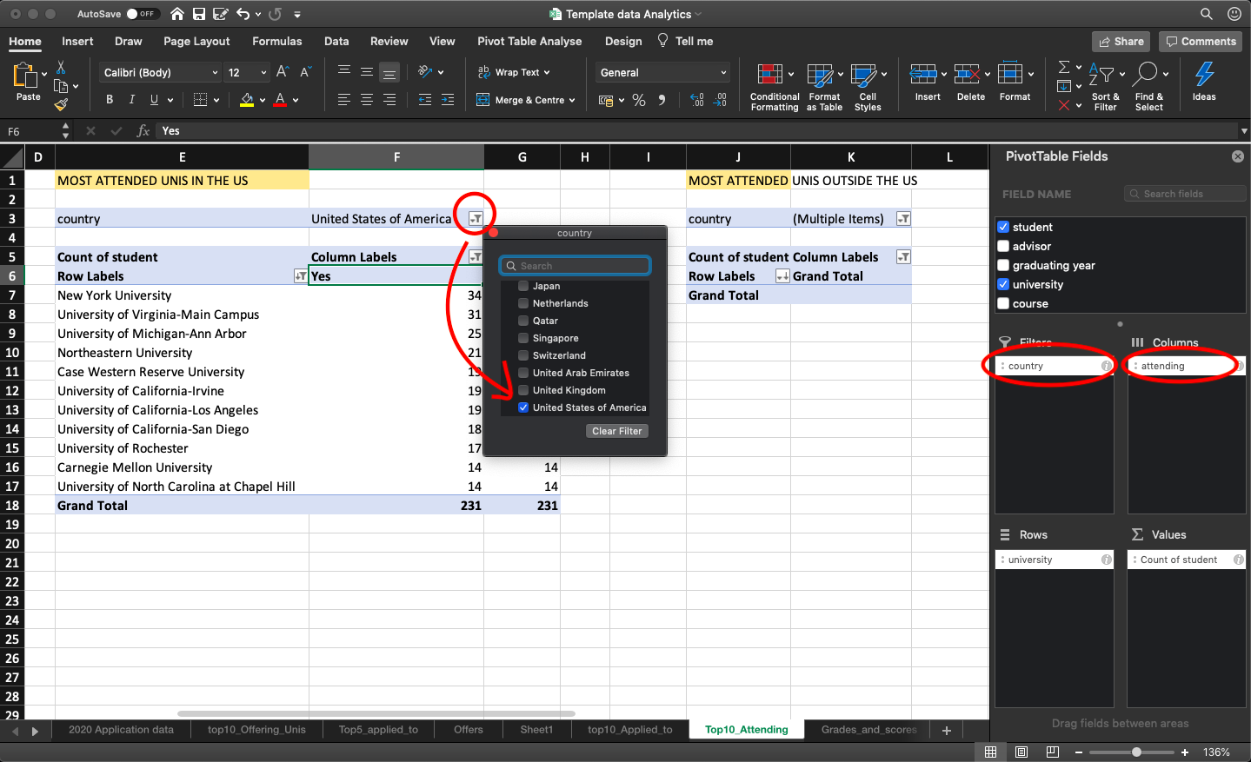
Task: Click the Share button
Action: pyautogui.click(x=1121, y=41)
